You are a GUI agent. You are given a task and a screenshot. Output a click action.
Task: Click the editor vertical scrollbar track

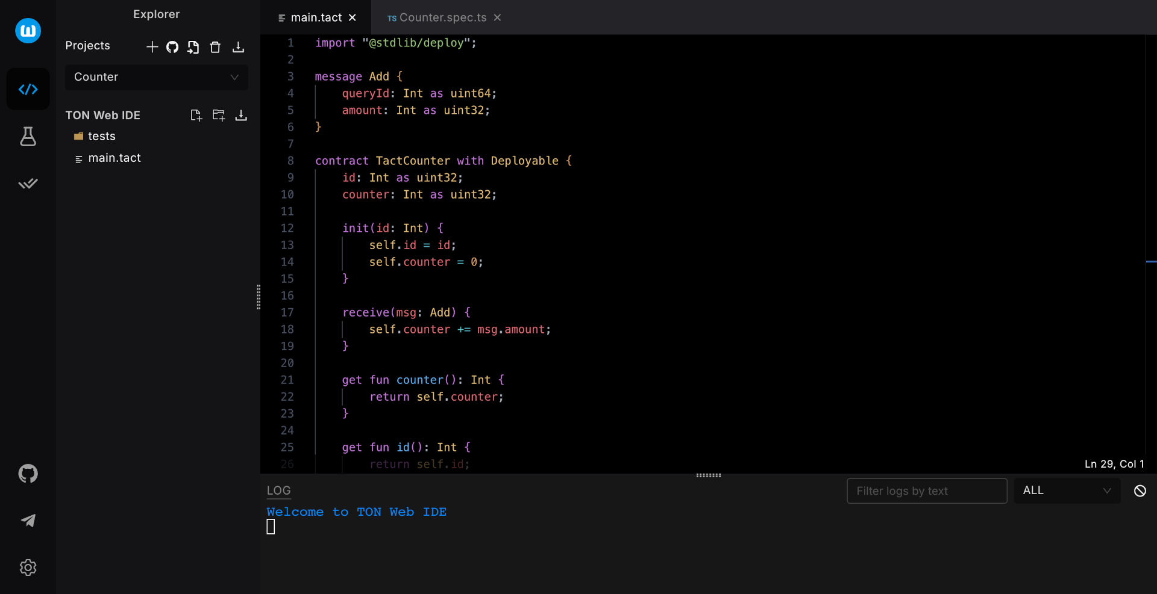[1151, 253]
